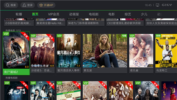Viewport: 177px width, 100px height.
Task: Select the 综艺 tab
Action: point(128,14)
